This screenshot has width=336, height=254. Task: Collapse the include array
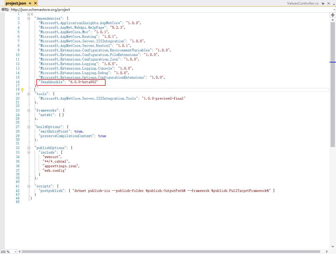[29, 152]
